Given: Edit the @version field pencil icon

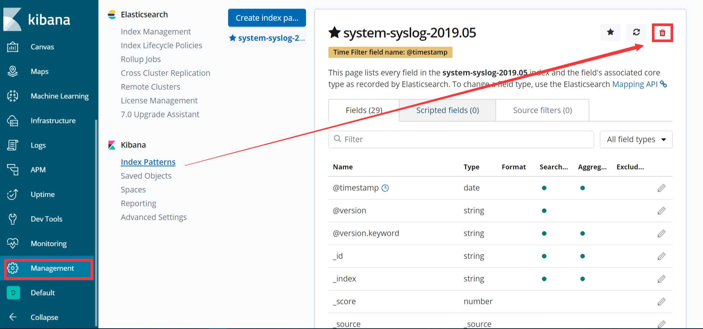Looking at the screenshot, I should (662, 211).
